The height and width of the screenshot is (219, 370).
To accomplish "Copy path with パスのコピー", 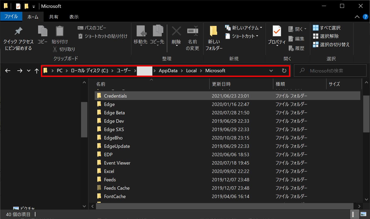I will point(92,28).
